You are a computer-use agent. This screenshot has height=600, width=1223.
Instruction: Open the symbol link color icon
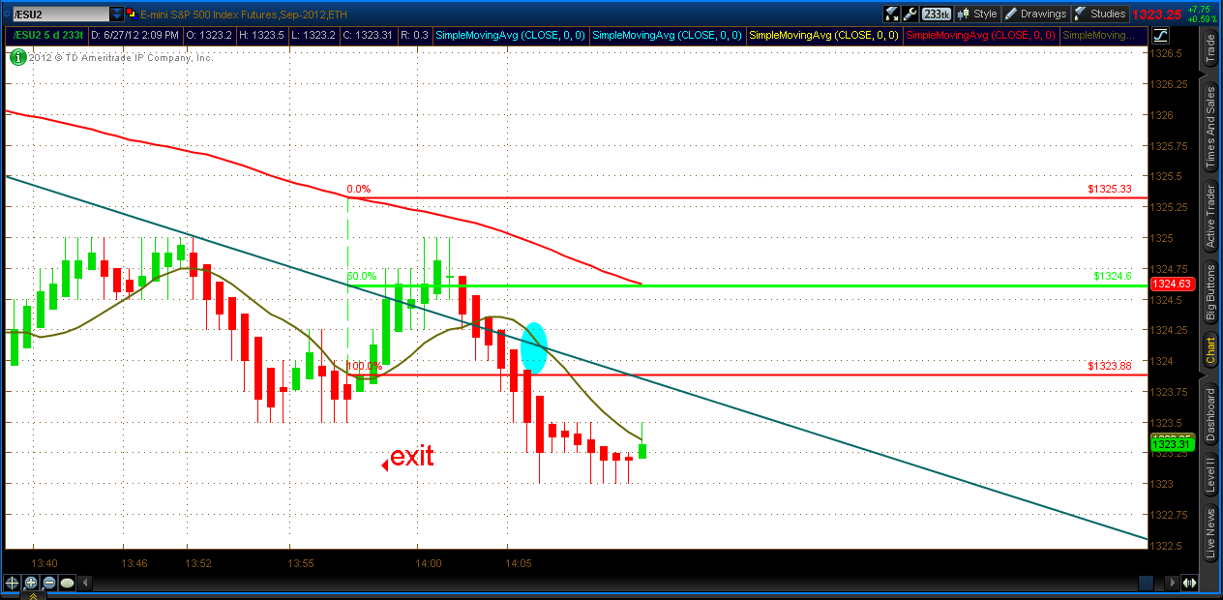[x=134, y=14]
